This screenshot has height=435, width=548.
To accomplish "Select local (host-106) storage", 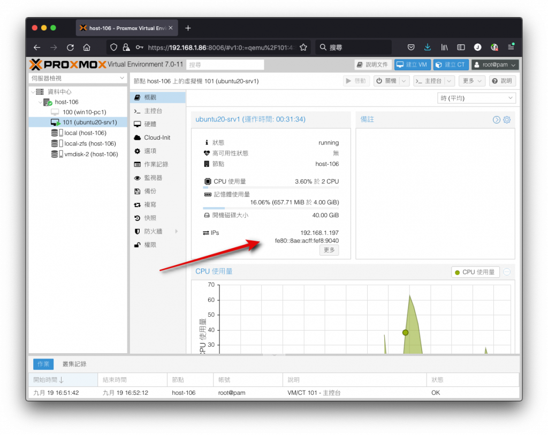I will [78, 133].
